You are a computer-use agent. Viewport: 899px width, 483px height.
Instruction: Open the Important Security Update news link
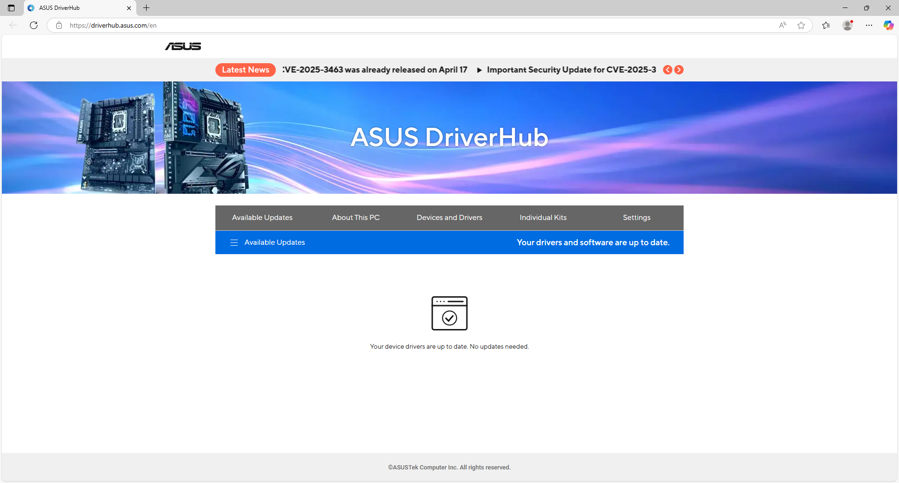[571, 70]
